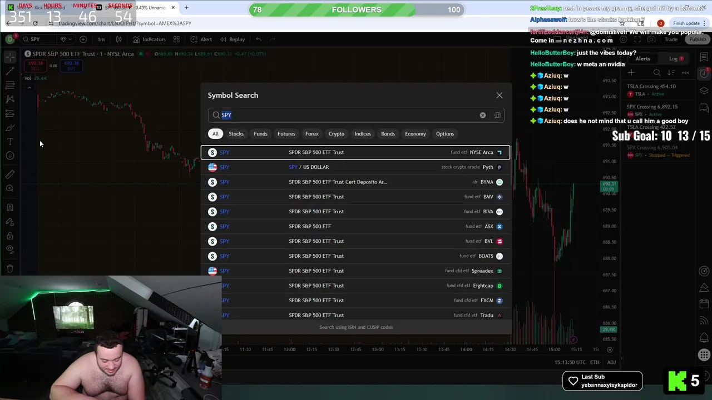Open the chart style candles menu
The width and height of the screenshot is (712, 400).
point(118,39)
